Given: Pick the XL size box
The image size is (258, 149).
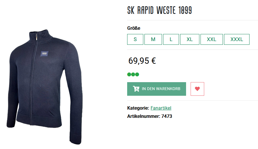Looking at the screenshot, I should [189, 39].
